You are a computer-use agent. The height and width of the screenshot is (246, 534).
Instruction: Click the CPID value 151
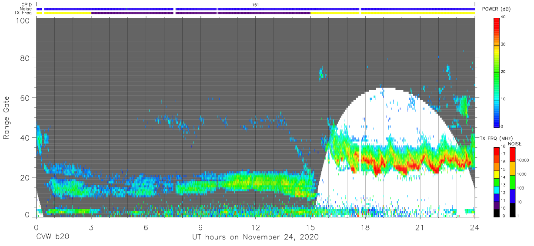[256, 4]
